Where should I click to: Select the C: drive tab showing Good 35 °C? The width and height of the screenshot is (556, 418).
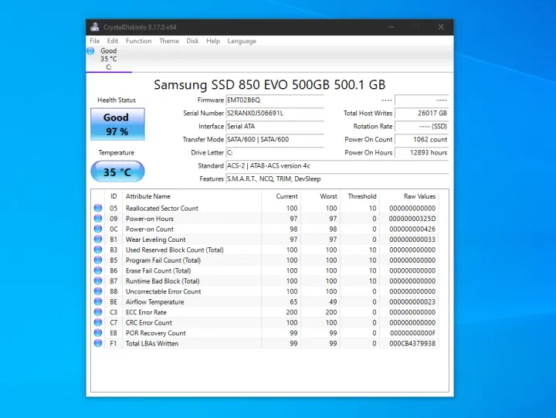coord(108,59)
